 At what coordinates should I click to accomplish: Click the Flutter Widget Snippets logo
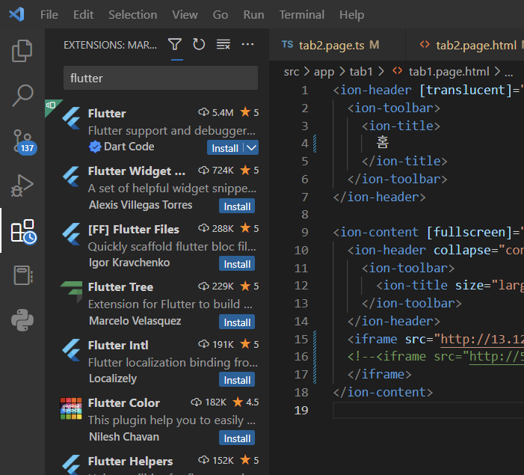point(71,177)
